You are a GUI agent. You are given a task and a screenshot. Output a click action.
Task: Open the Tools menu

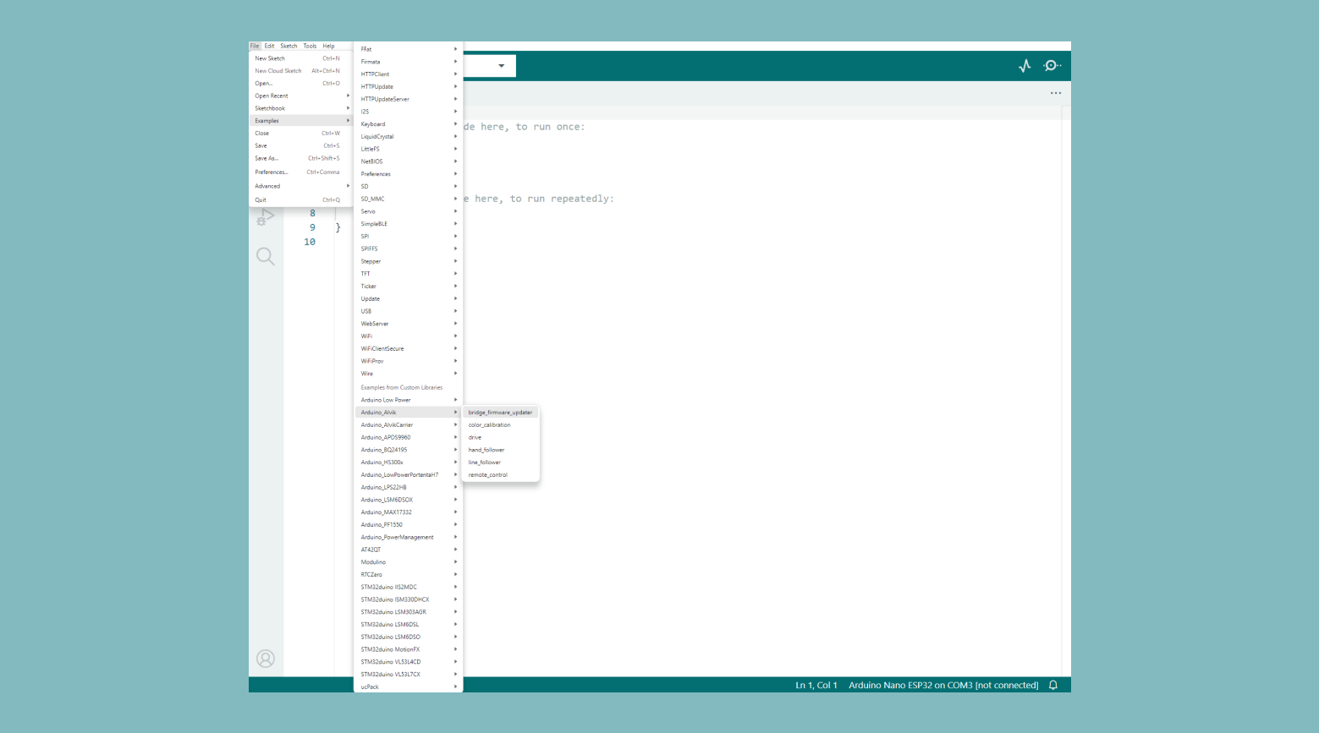pyautogui.click(x=310, y=46)
